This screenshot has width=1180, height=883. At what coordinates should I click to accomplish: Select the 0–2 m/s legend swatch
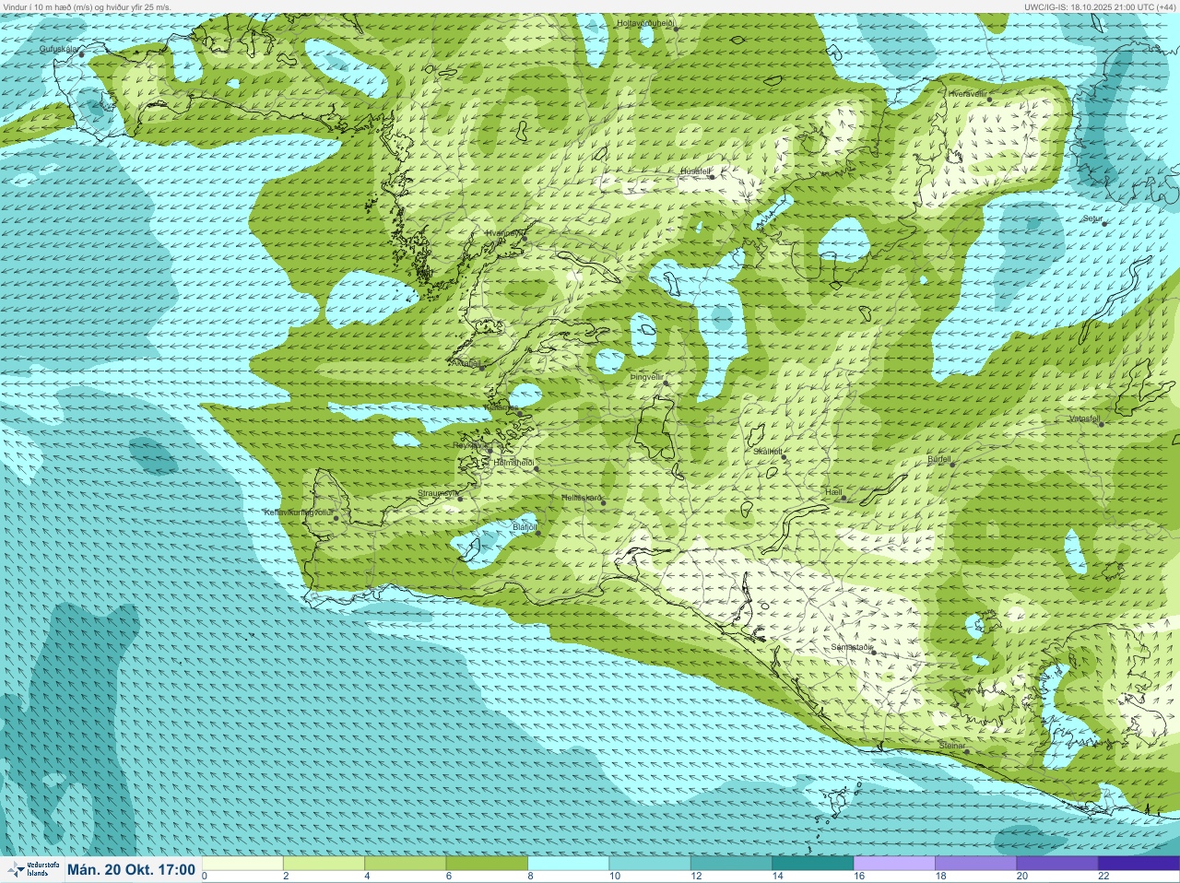242,864
